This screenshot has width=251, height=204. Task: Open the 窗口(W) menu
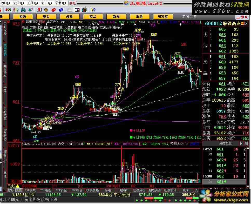pos(46,3)
